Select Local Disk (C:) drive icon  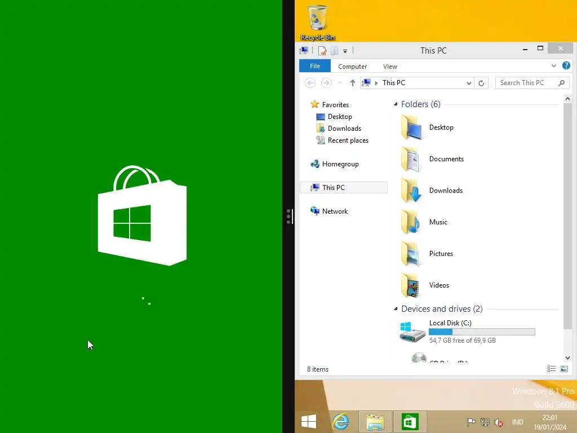coord(412,332)
